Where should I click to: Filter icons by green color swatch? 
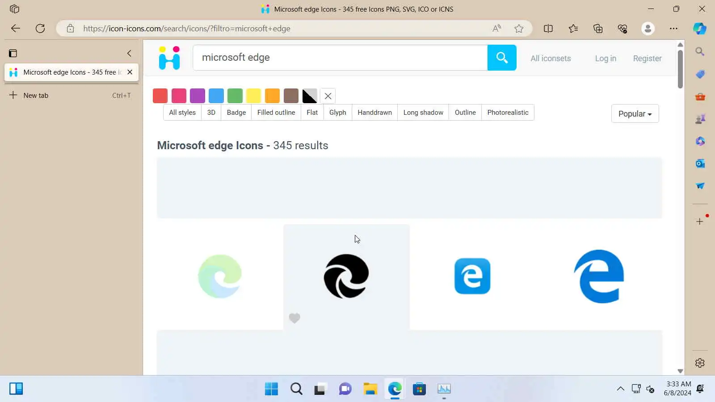tap(235, 96)
